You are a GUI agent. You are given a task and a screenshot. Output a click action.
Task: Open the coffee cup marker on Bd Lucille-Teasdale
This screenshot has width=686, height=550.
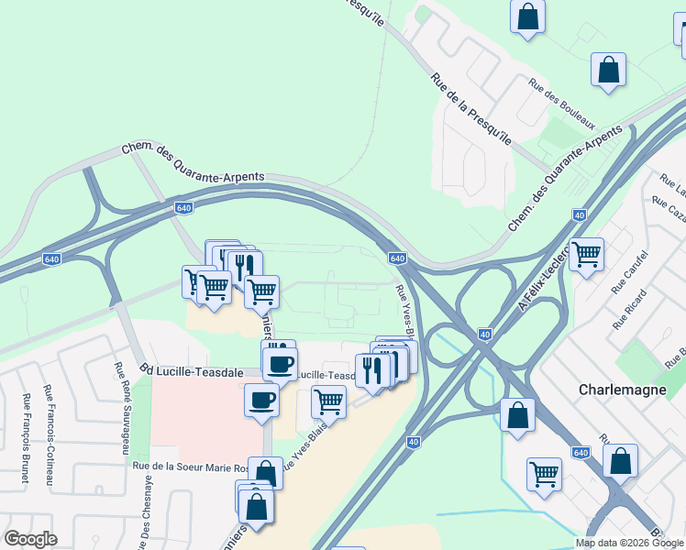[280, 367]
